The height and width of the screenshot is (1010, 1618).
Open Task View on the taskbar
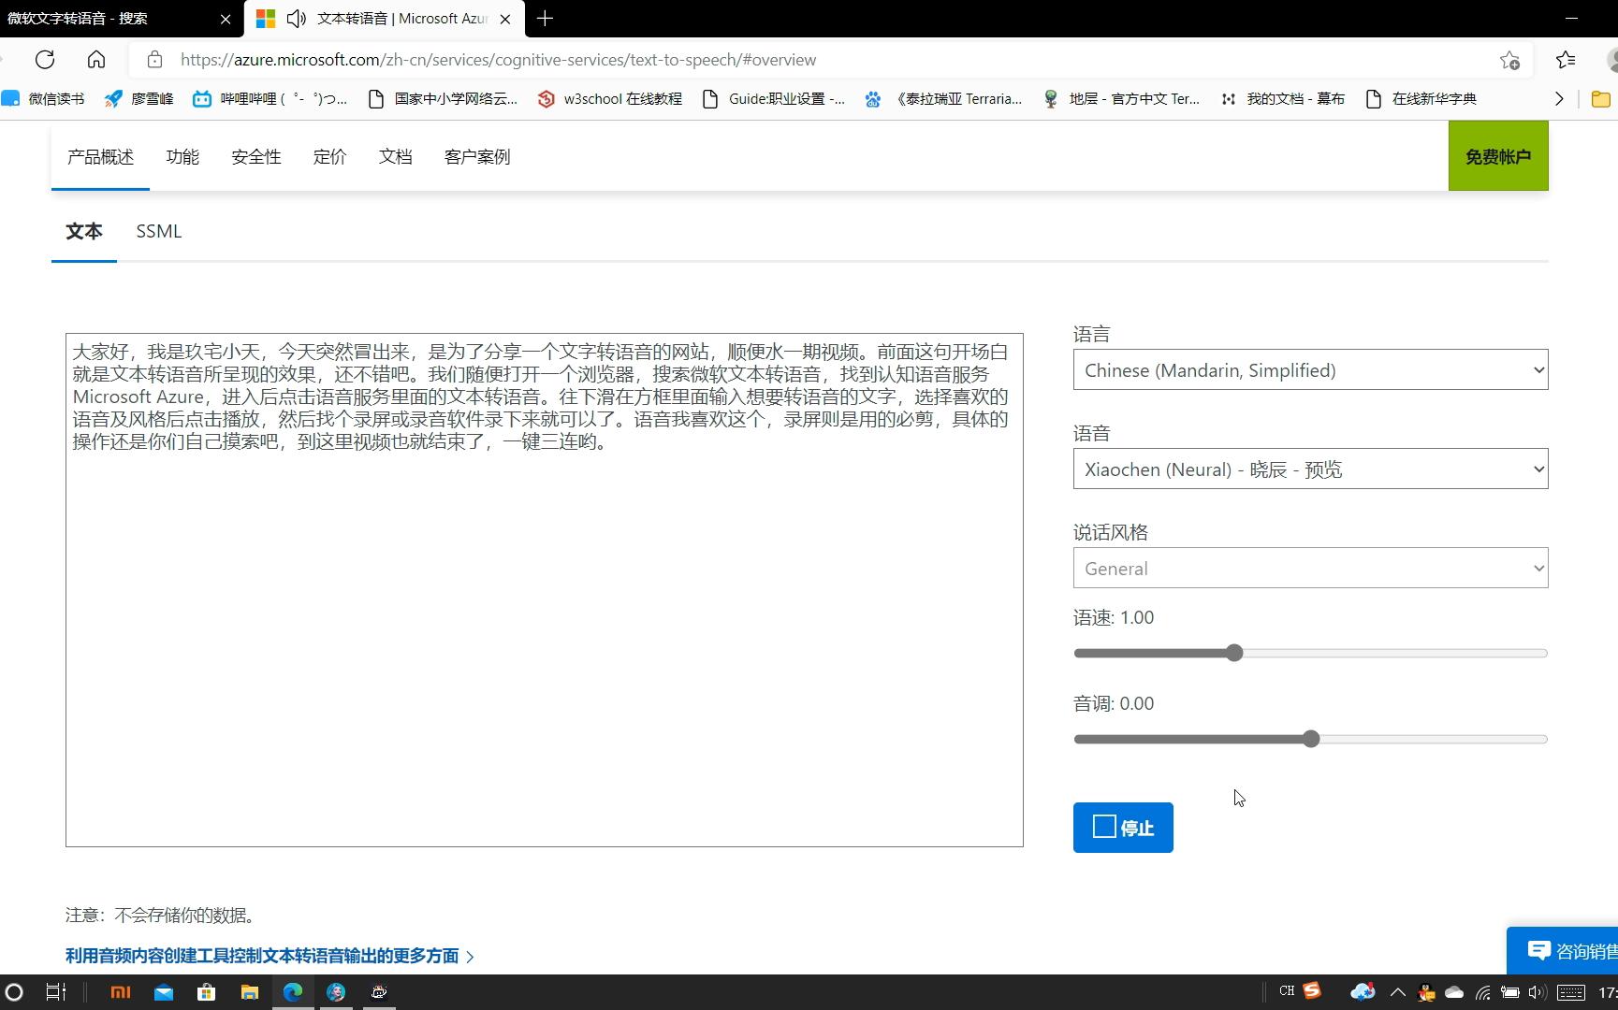[x=56, y=992]
